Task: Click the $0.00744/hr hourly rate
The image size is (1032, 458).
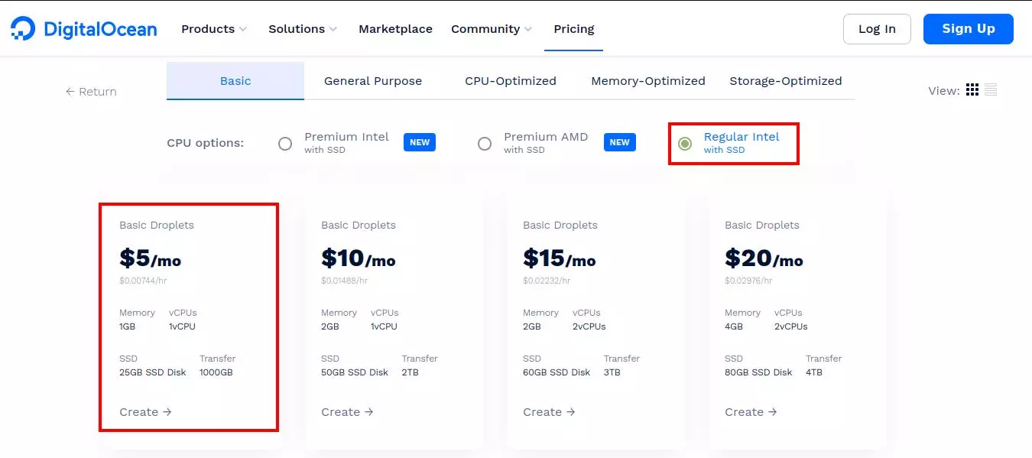Action: point(143,281)
